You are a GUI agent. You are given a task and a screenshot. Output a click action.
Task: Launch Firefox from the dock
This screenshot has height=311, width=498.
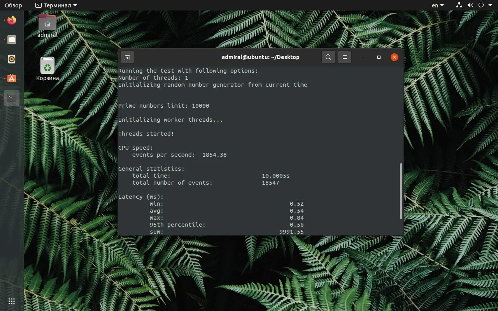click(12, 20)
